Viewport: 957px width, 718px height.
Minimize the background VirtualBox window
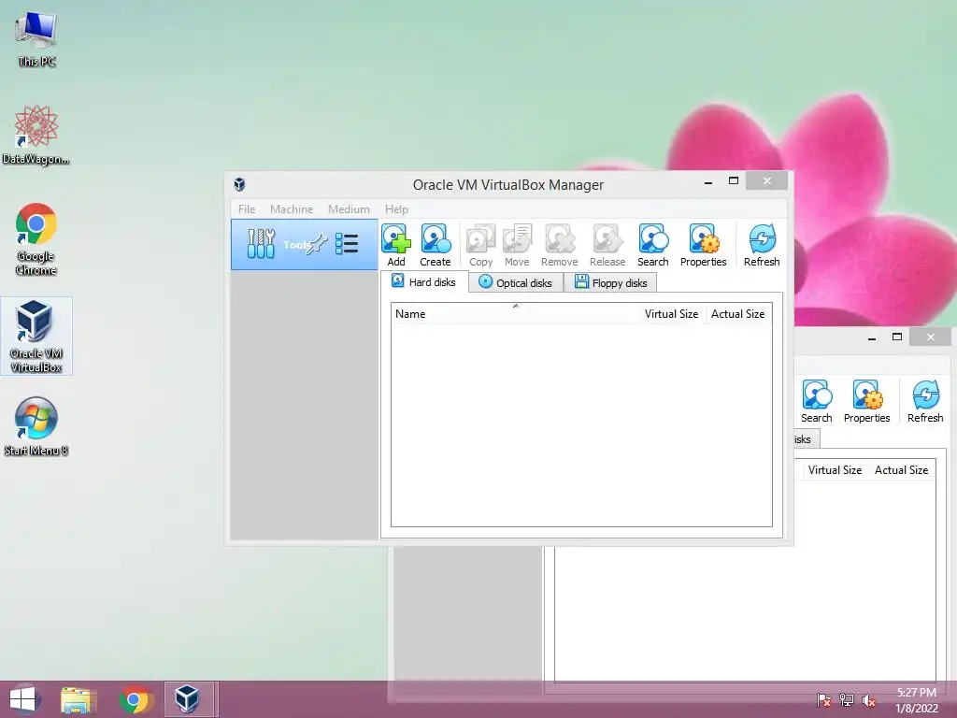coord(872,337)
